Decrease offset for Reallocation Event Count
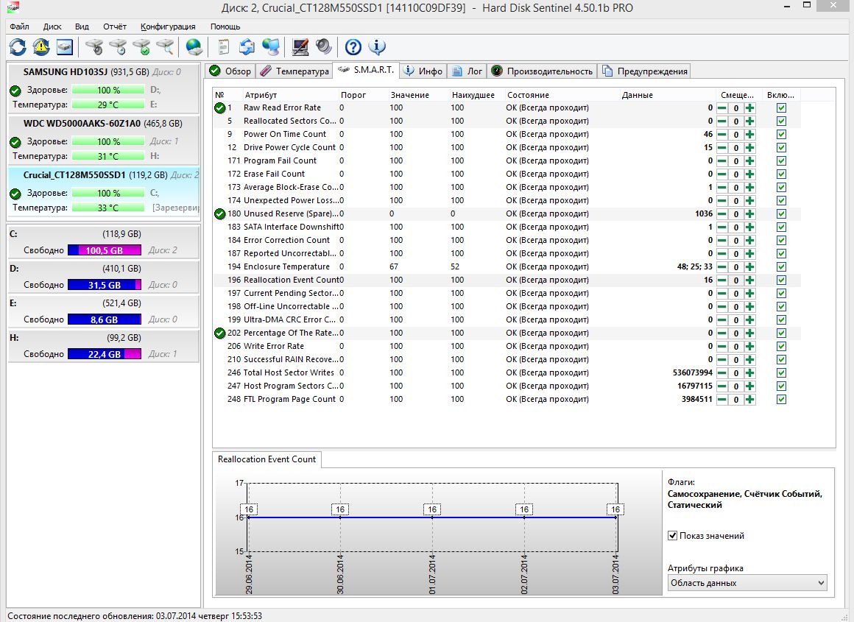The height and width of the screenshot is (622, 854). tap(721, 280)
